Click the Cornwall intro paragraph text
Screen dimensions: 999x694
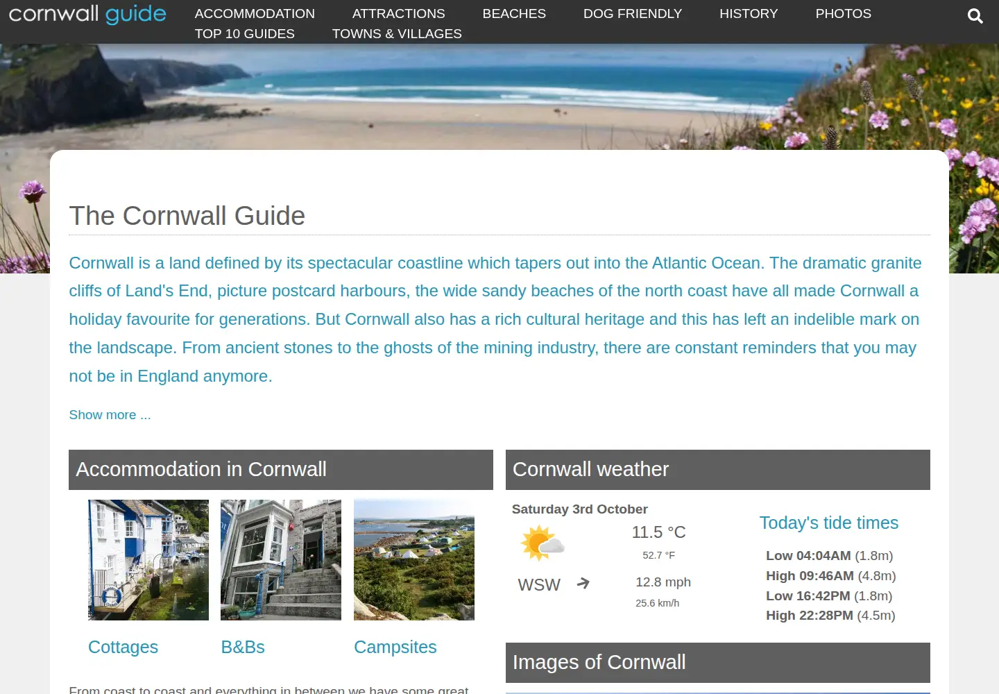495,320
